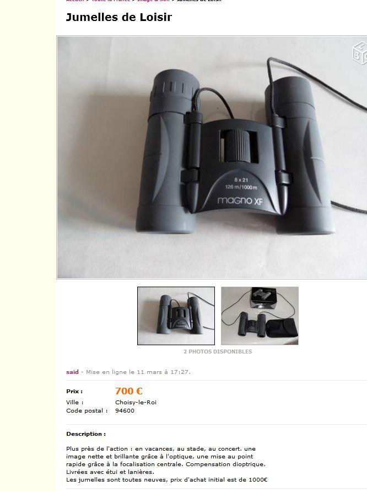The width and height of the screenshot is (367, 491).
Task: Go to 'Accueil' breadcrumb link
Action: click(75, 1)
